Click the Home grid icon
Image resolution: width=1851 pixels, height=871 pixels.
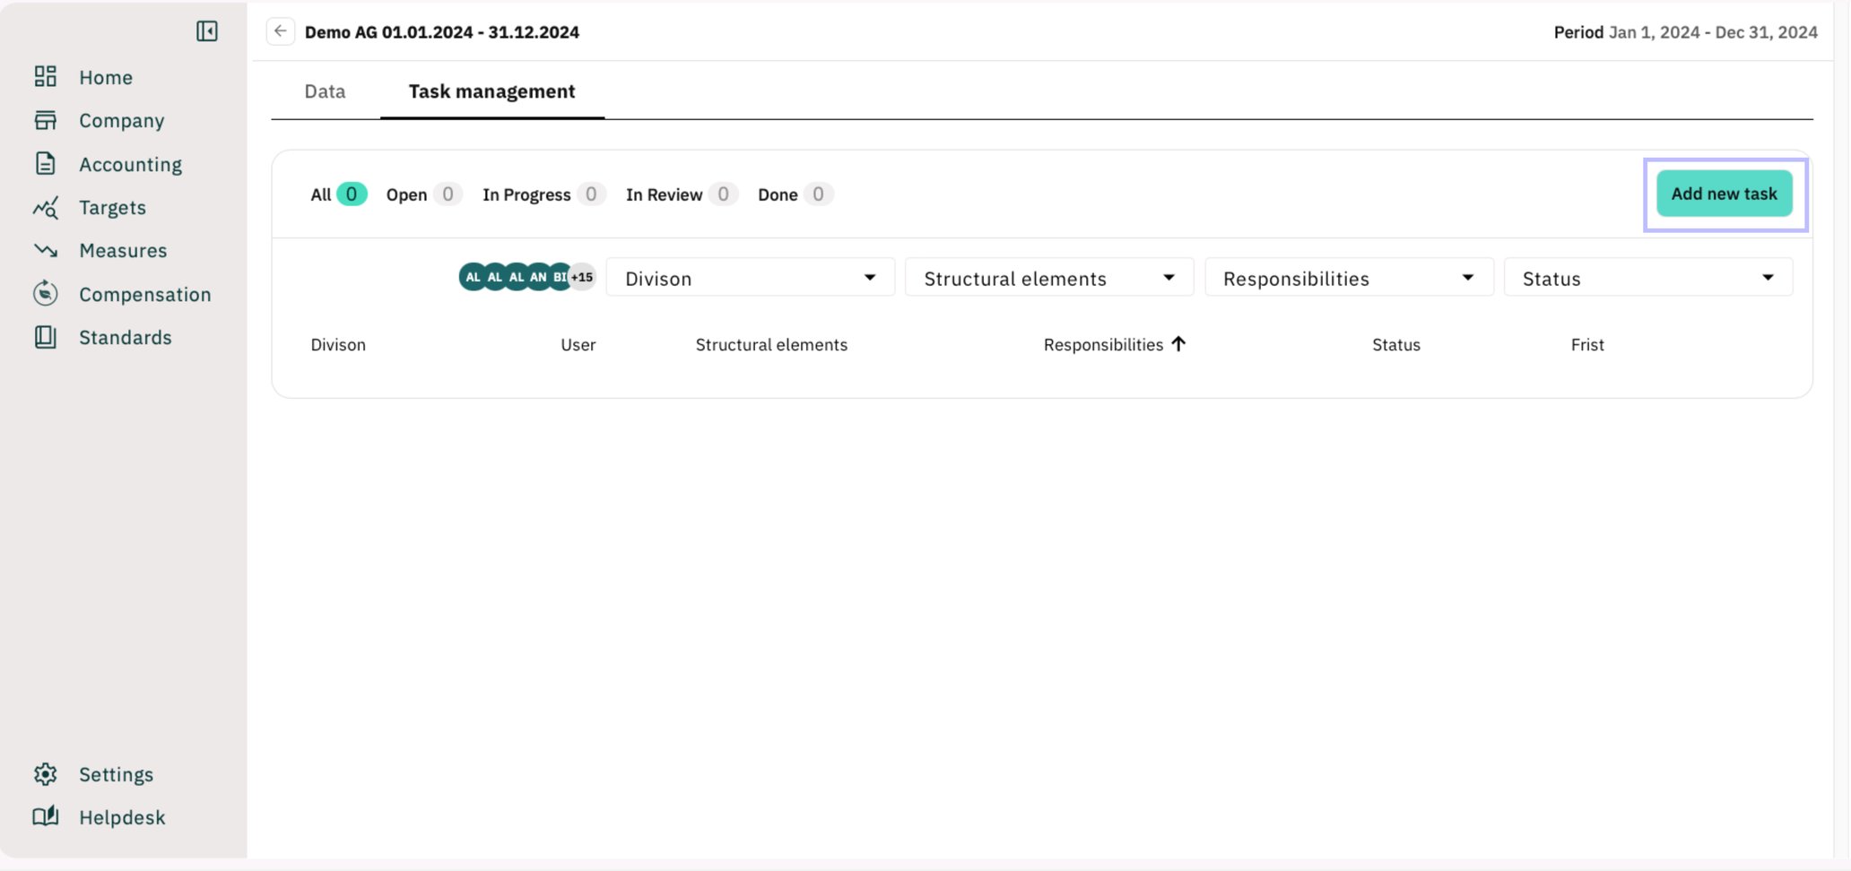[45, 77]
